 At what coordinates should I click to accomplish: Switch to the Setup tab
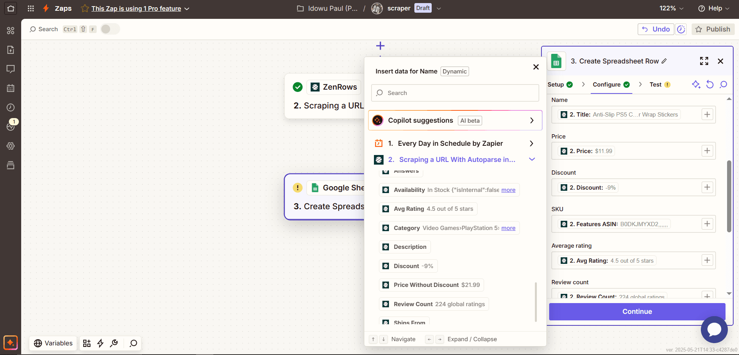[x=560, y=85]
